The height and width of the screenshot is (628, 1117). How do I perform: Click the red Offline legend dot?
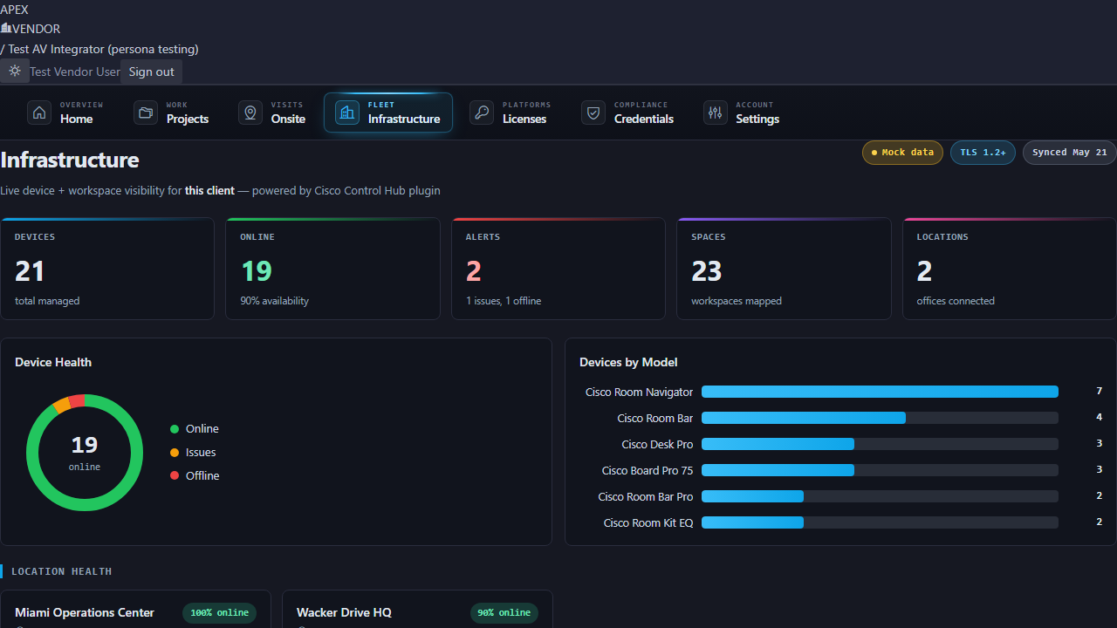(175, 476)
